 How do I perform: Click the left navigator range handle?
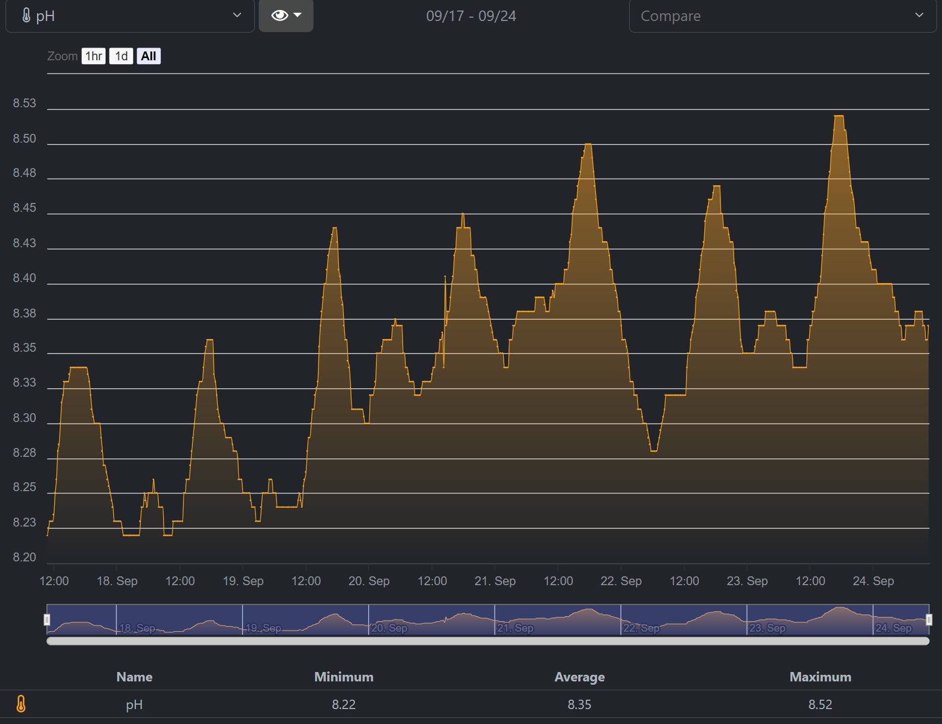tap(47, 620)
